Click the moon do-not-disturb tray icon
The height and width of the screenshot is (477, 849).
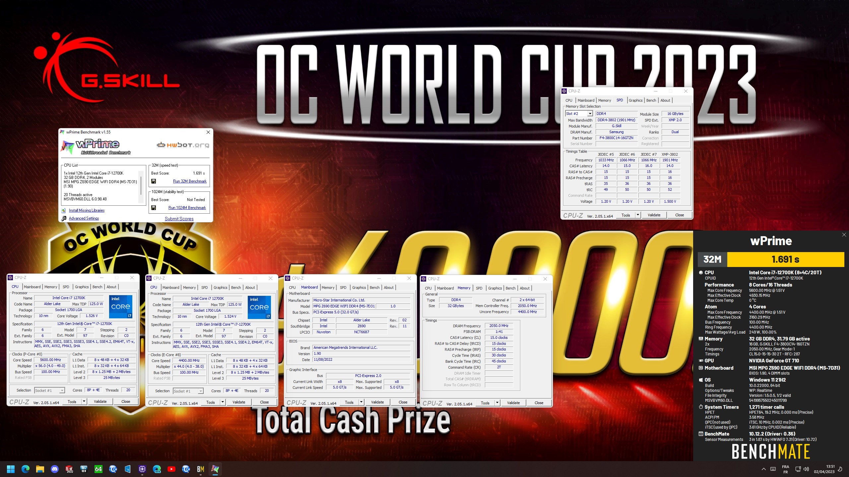point(840,469)
